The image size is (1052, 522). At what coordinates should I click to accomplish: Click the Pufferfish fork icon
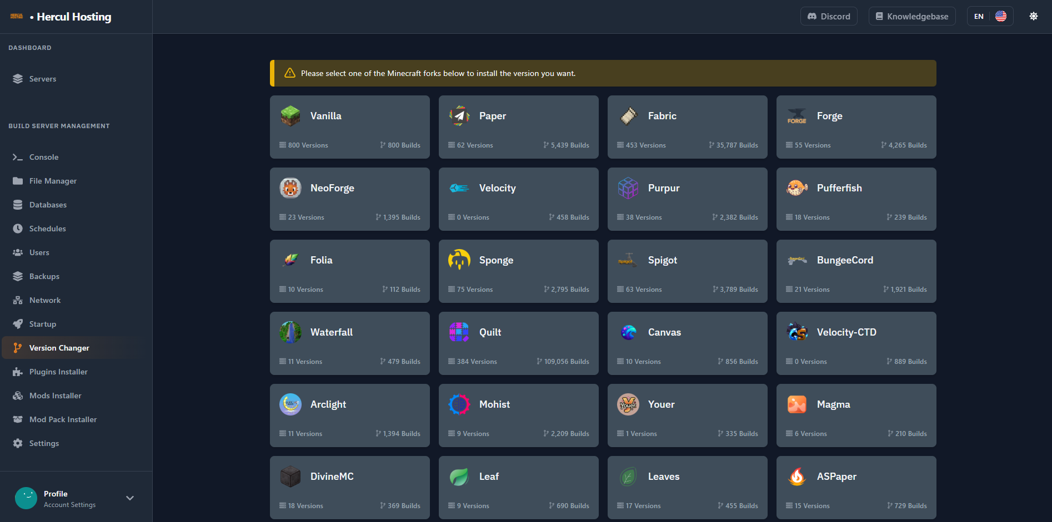click(x=796, y=188)
